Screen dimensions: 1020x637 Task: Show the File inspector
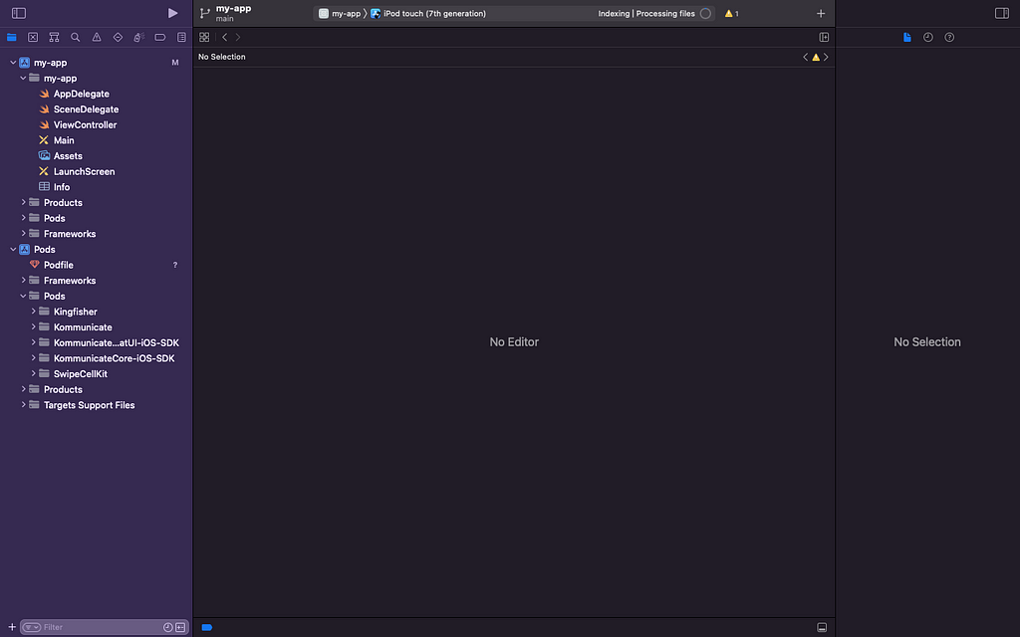click(x=906, y=37)
